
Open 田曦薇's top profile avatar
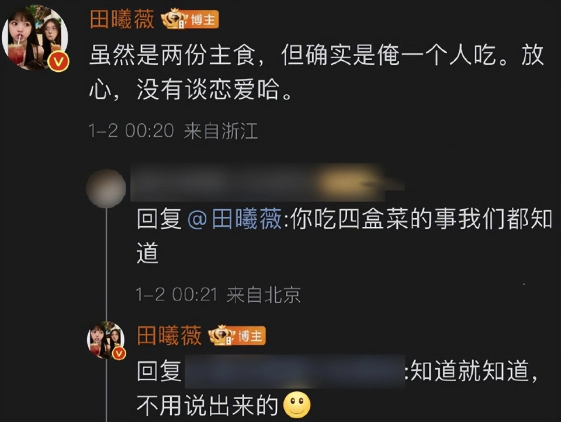[34, 37]
